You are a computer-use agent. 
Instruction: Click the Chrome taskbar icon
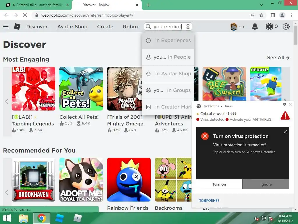(x=42, y=218)
